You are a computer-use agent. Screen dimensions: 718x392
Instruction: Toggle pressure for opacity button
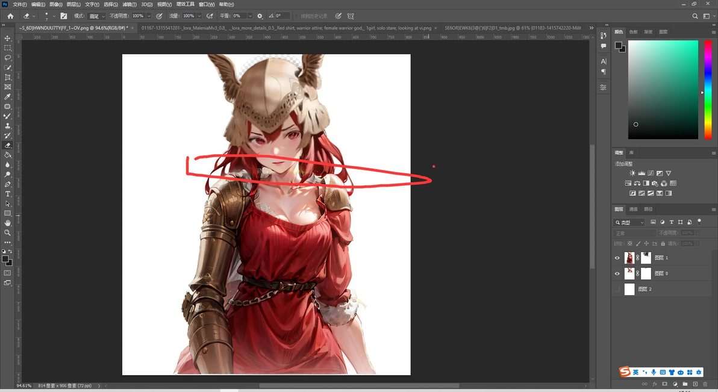159,16
